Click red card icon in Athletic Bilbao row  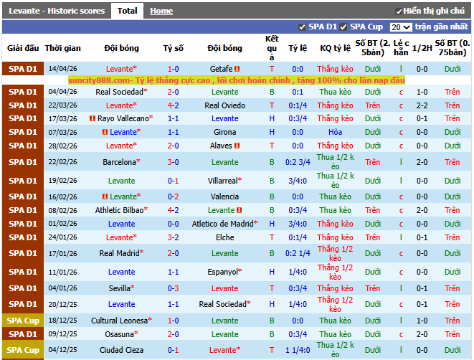click(x=240, y=210)
